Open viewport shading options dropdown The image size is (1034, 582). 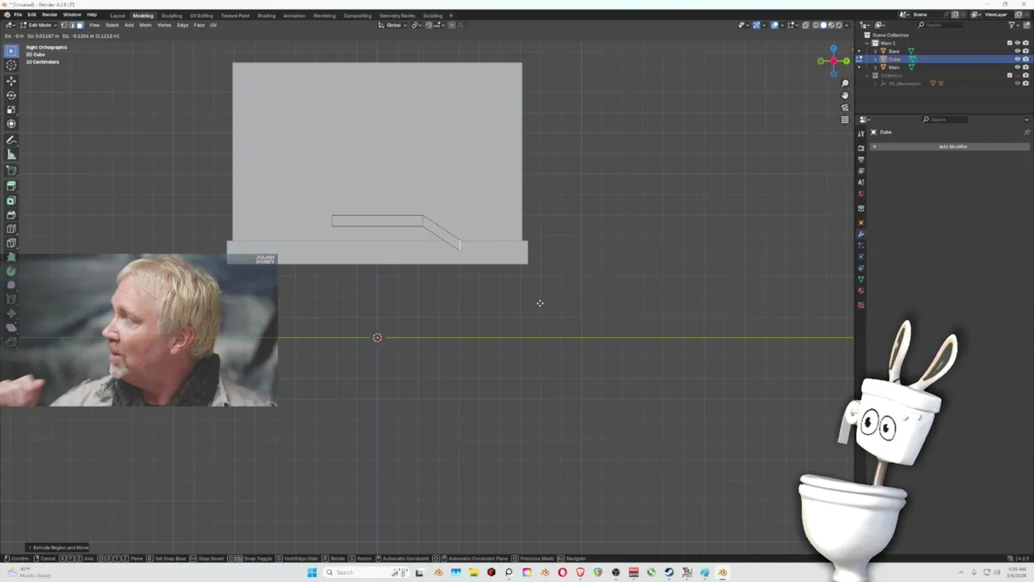coord(846,25)
